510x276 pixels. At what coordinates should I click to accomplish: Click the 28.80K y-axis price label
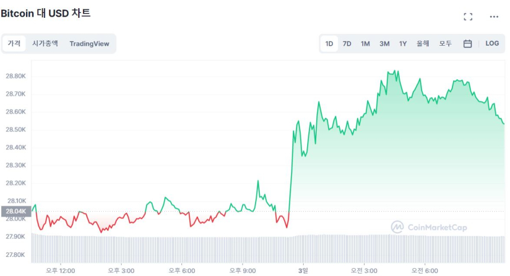pyautogui.click(x=15, y=76)
